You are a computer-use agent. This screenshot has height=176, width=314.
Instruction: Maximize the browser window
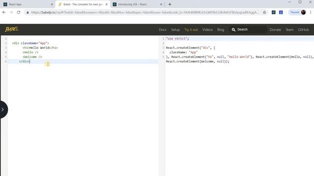pyautogui.click(x=300, y=2)
